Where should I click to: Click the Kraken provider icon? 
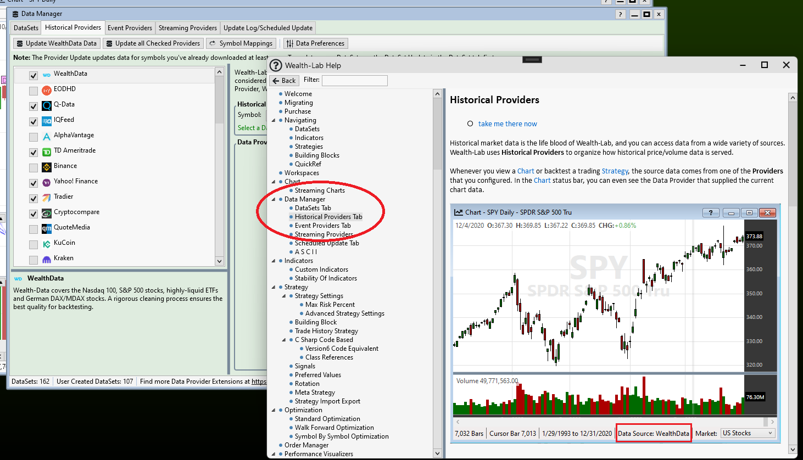47,260
